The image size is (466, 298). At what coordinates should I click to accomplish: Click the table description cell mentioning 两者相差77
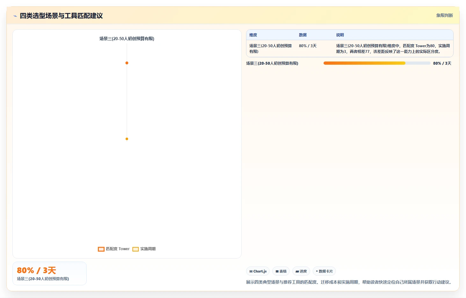[x=393, y=48]
